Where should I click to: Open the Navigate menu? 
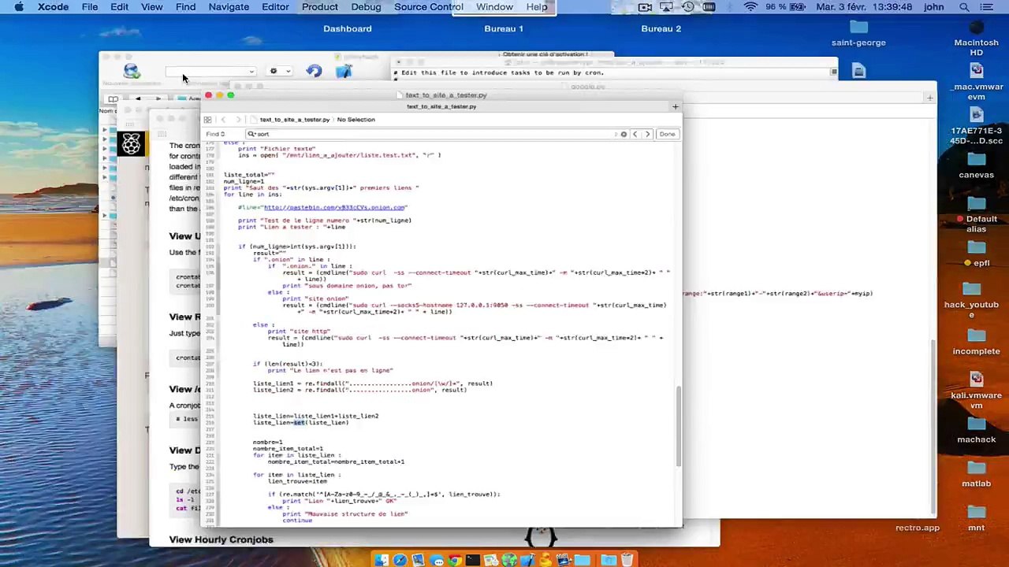229,7
